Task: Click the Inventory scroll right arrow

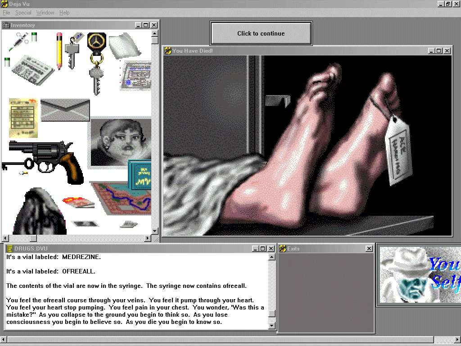Action: 148,238
